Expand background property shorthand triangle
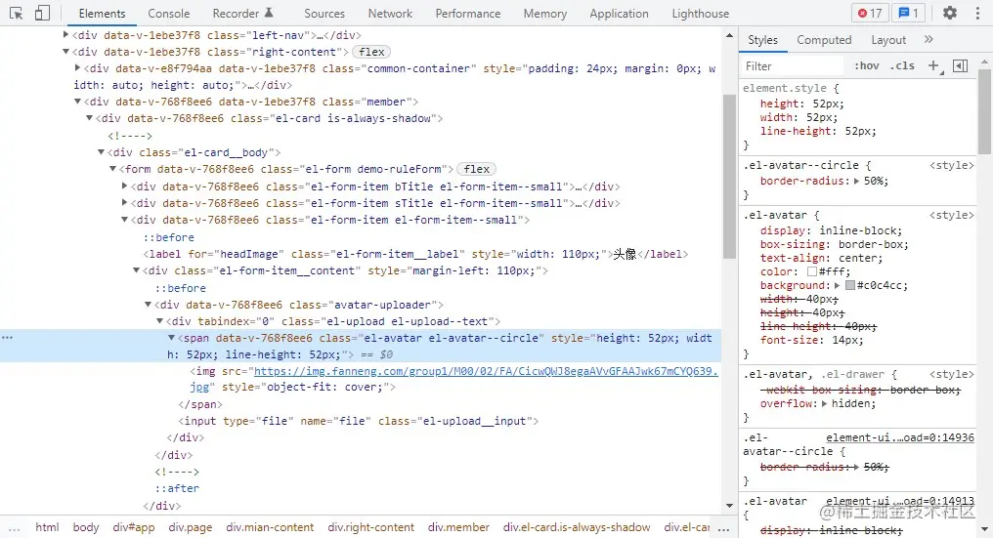Image resolution: width=993 pixels, height=538 pixels. click(x=838, y=285)
